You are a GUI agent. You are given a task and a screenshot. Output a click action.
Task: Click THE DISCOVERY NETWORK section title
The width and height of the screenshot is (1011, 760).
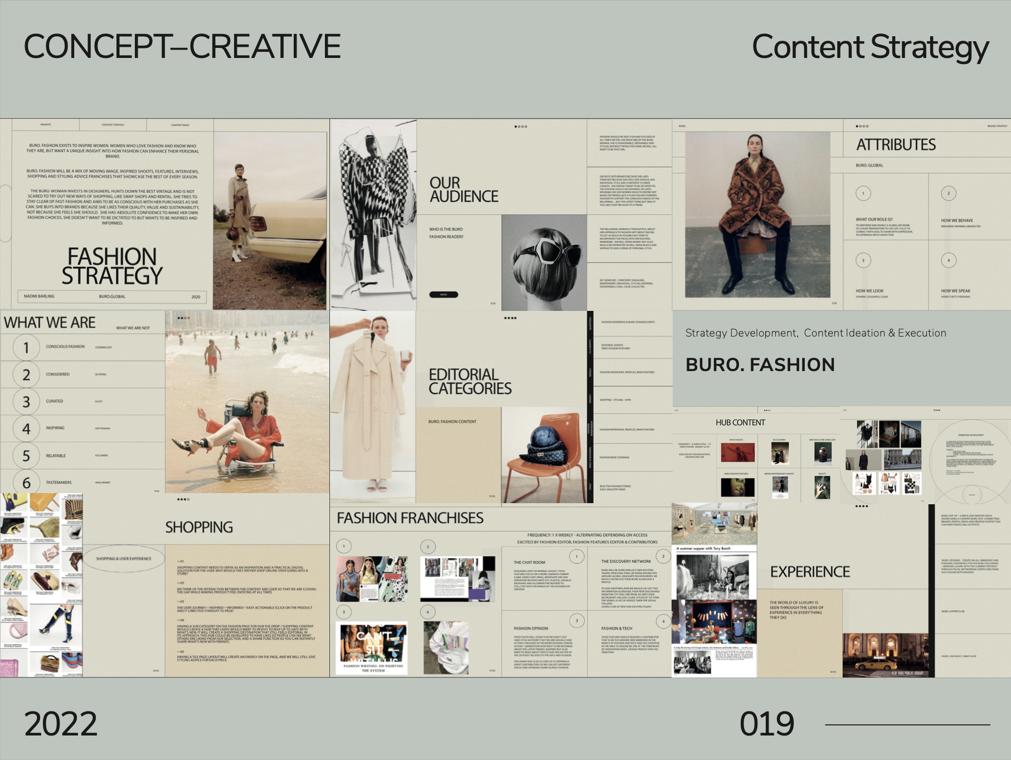[626, 562]
